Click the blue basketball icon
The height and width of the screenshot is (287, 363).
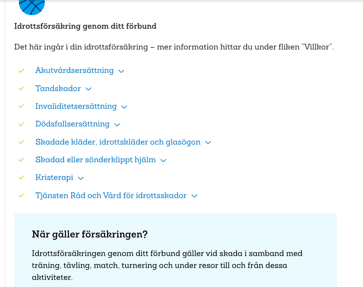(x=32, y=5)
